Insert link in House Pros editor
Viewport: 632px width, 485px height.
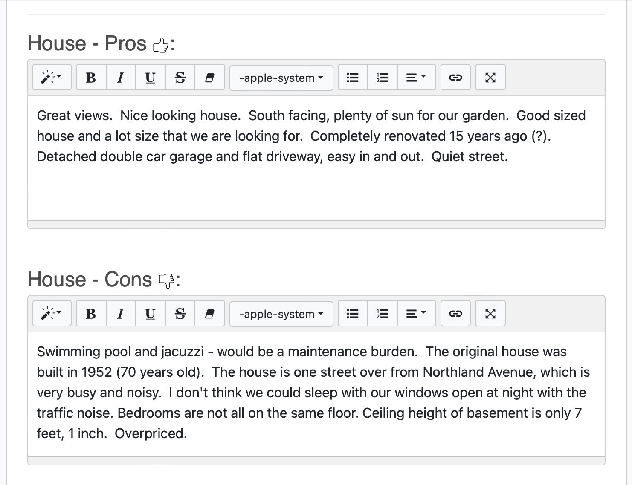(455, 78)
